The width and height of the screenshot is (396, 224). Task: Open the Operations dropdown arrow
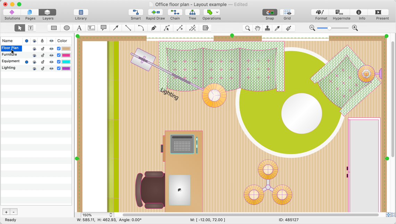point(217,13)
